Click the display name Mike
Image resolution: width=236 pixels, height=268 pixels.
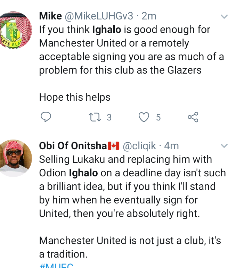(x=50, y=16)
